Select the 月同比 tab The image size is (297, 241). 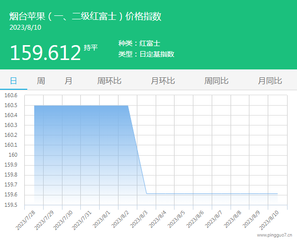pos(270,81)
